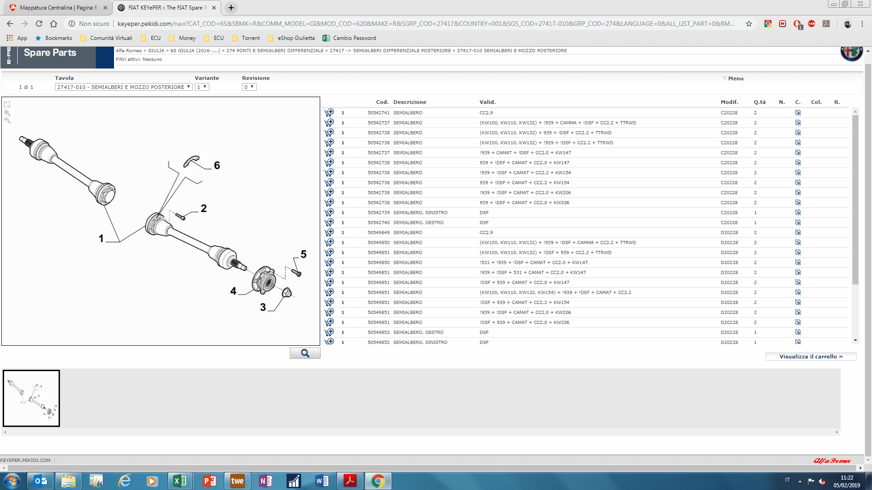Open Variante dropdown
The width and height of the screenshot is (872, 490).
pyautogui.click(x=202, y=87)
